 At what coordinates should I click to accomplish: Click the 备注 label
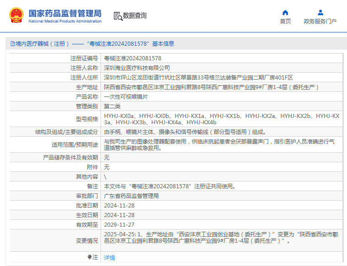(x=92, y=186)
